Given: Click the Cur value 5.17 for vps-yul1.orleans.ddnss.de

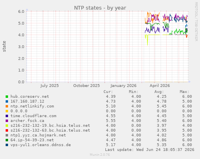Looking at the screenshot, I should click(x=111, y=145).
